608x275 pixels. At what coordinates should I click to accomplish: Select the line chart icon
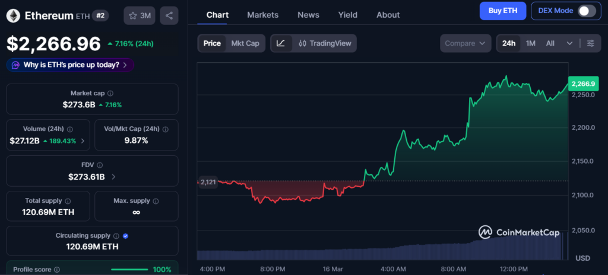[x=281, y=43]
